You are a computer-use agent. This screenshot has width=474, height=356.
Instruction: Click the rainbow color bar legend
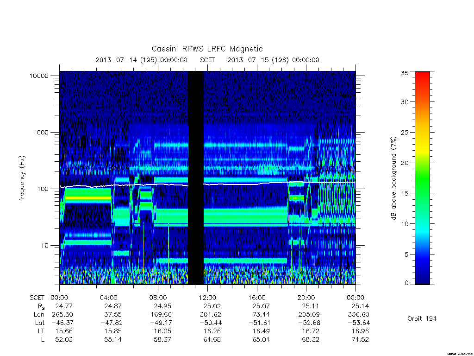[422, 178]
